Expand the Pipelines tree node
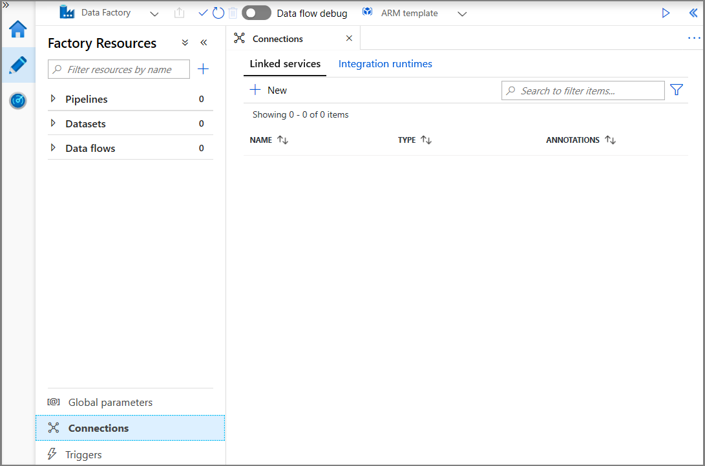The width and height of the screenshot is (705, 466). [x=53, y=99]
